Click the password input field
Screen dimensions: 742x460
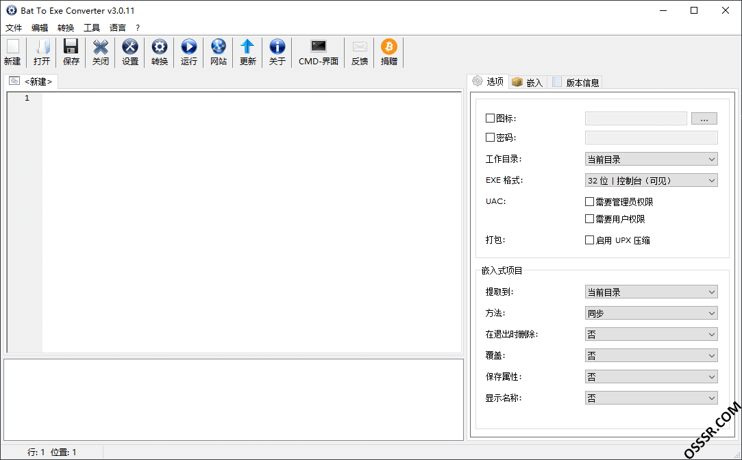651,138
